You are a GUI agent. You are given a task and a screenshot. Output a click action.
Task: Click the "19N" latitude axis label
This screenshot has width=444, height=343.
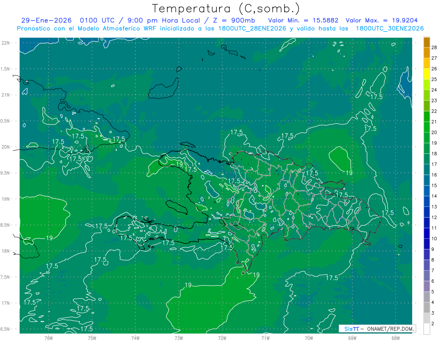[x=6, y=199]
